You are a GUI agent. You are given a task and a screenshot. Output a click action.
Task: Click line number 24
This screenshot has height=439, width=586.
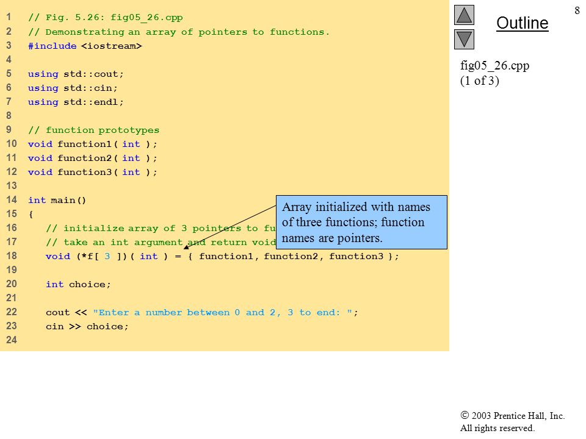pyautogui.click(x=11, y=340)
